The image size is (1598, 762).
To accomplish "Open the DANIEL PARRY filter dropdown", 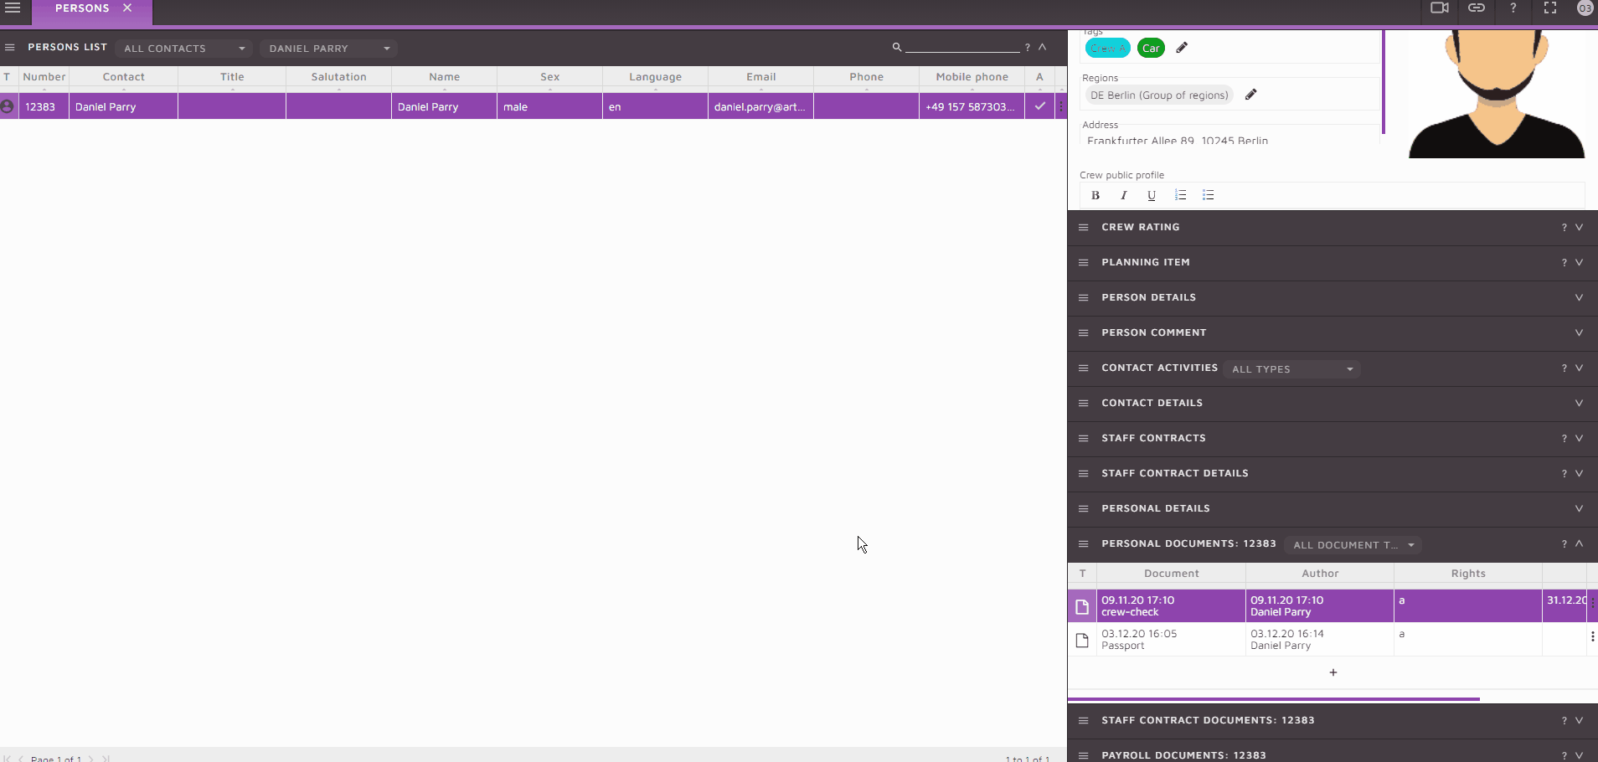I will click(x=329, y=49).
